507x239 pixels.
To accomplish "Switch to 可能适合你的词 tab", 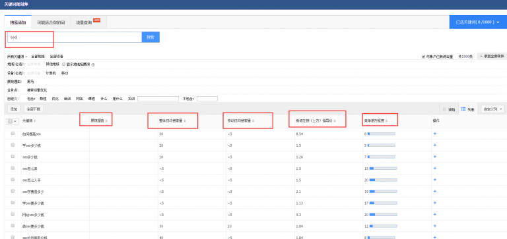I will [51, 22].
